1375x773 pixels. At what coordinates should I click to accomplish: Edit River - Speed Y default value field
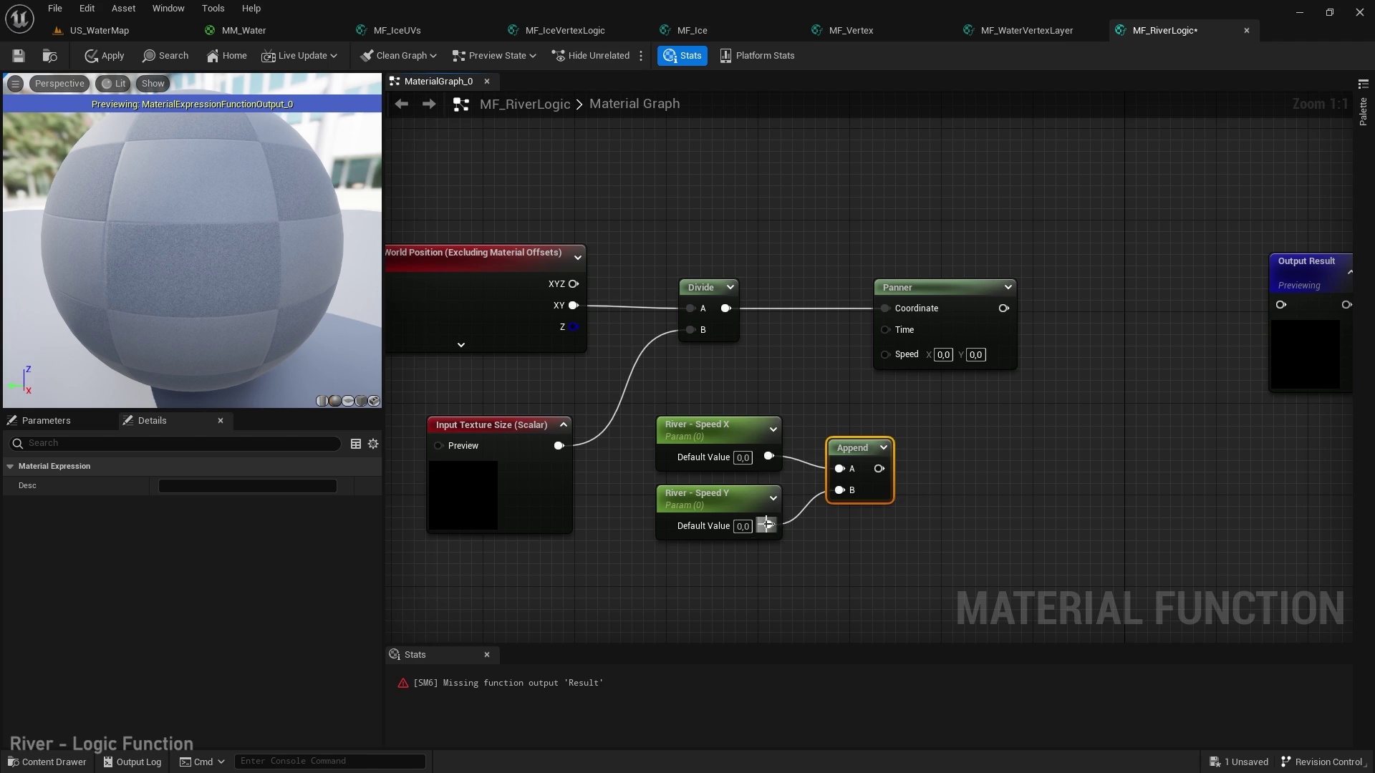coord(743,527)
